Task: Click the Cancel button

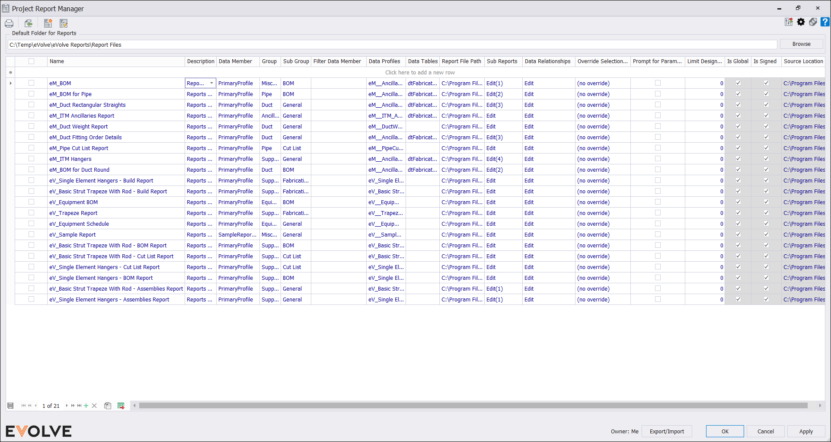Action: click(766, 431)
